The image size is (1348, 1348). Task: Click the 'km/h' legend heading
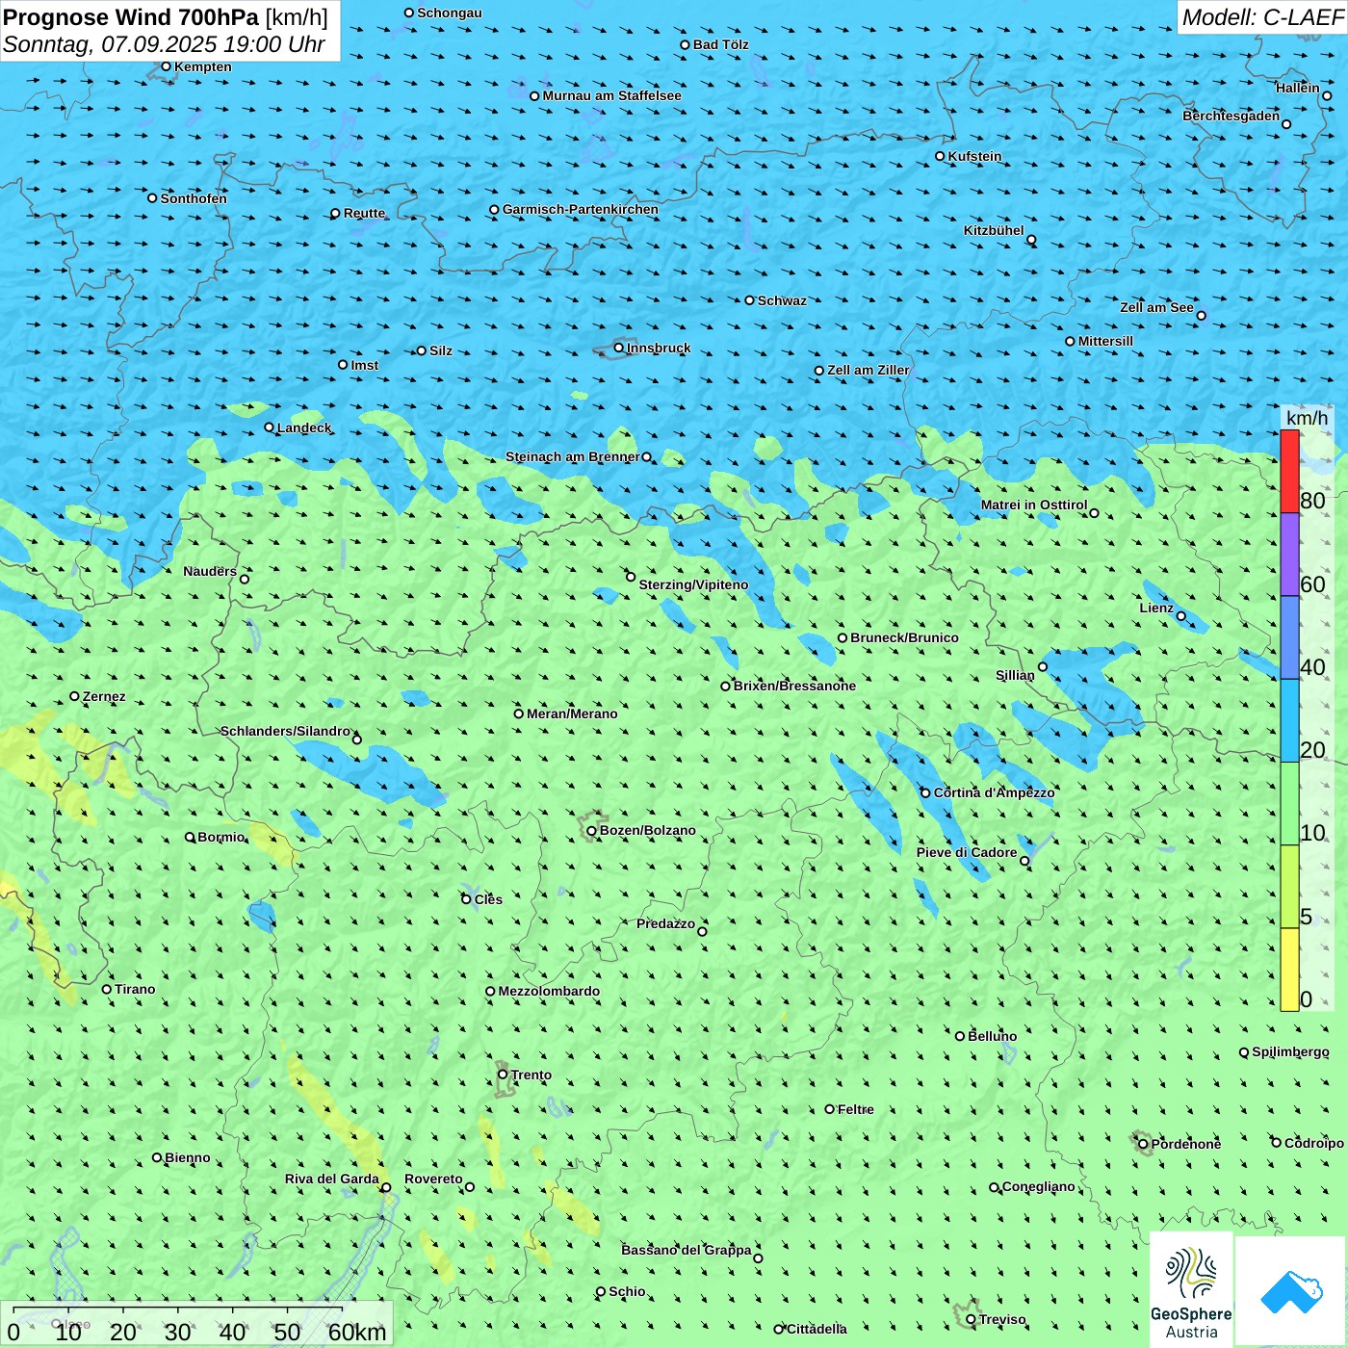point(1307,418)
